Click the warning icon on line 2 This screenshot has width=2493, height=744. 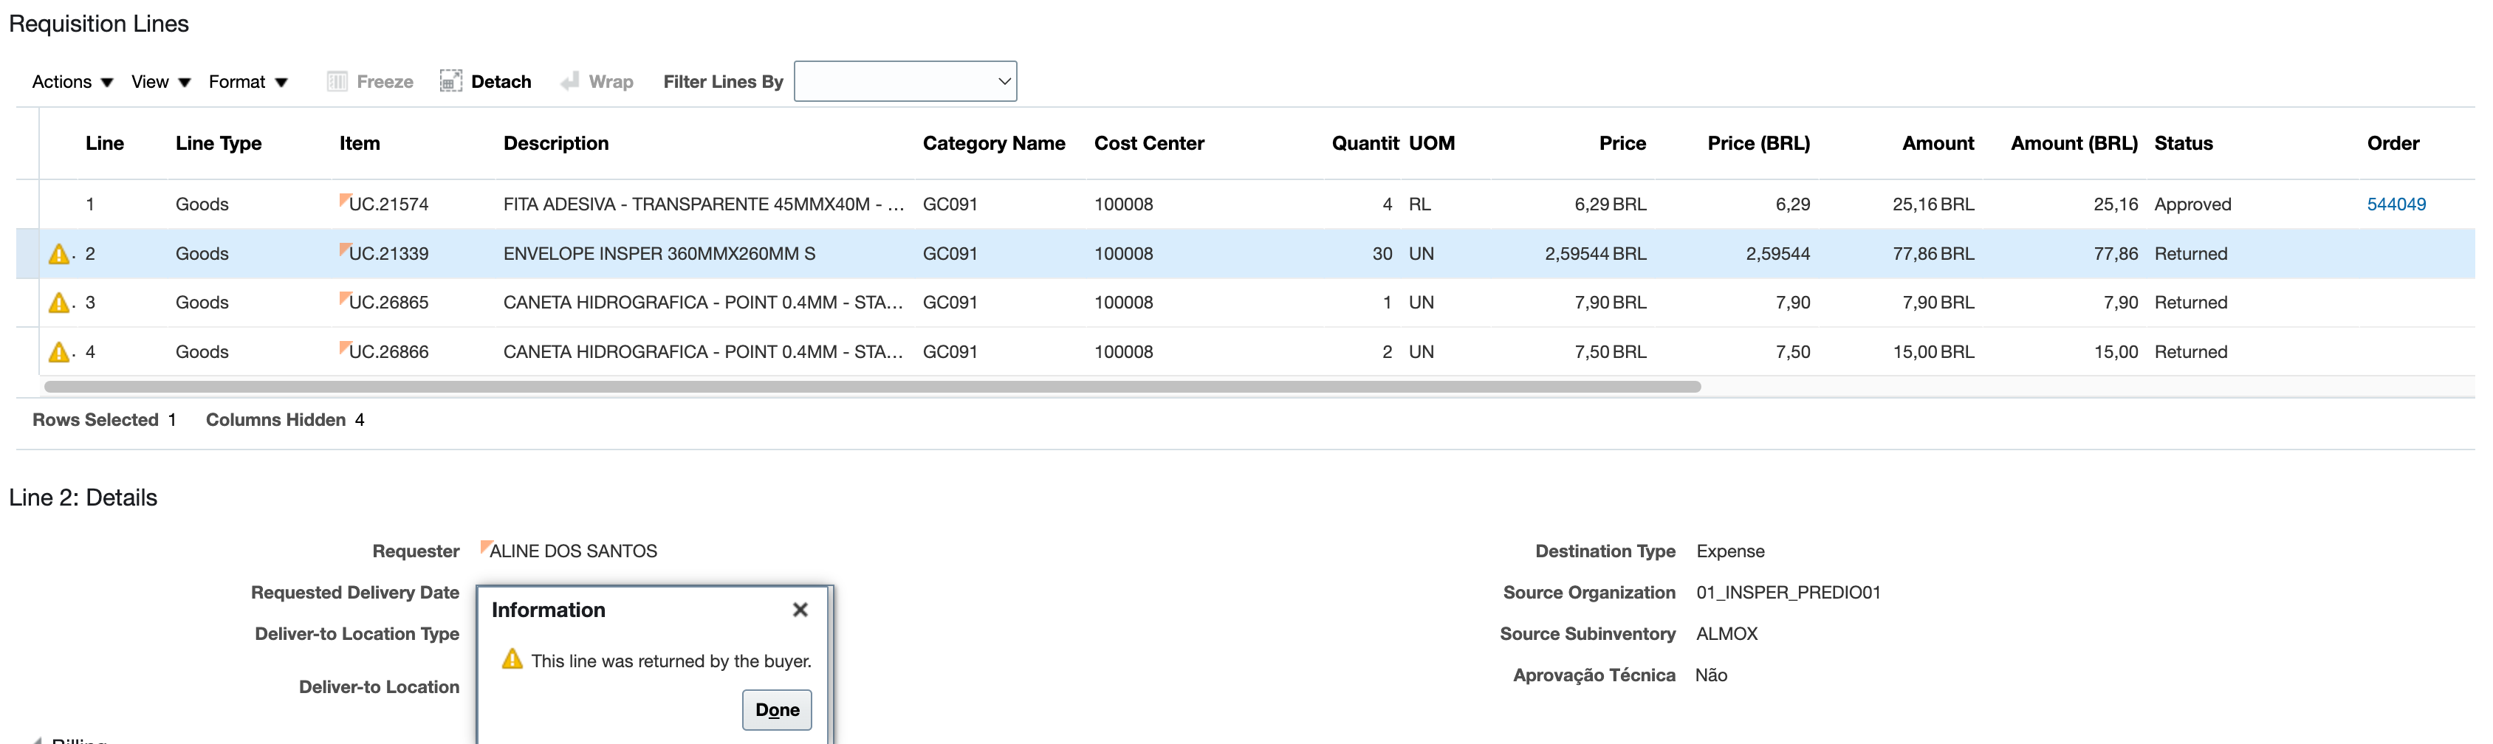coord(58,253)
